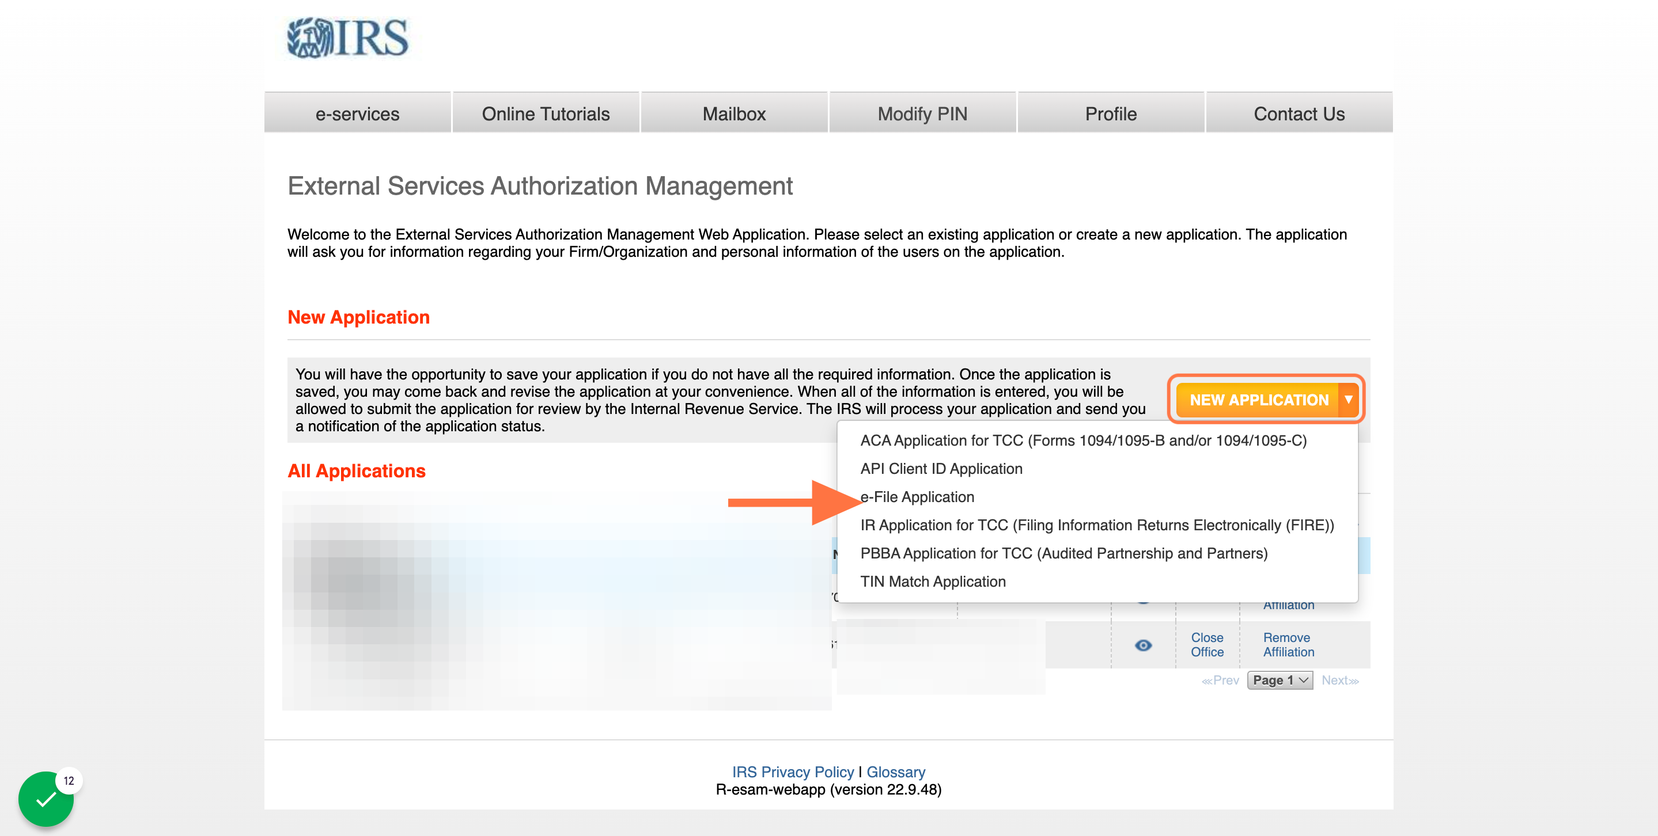Click the External Services Authorization Management title
Image resolution: width=1658 pixels, height=836 pixels.
[539, 186]
